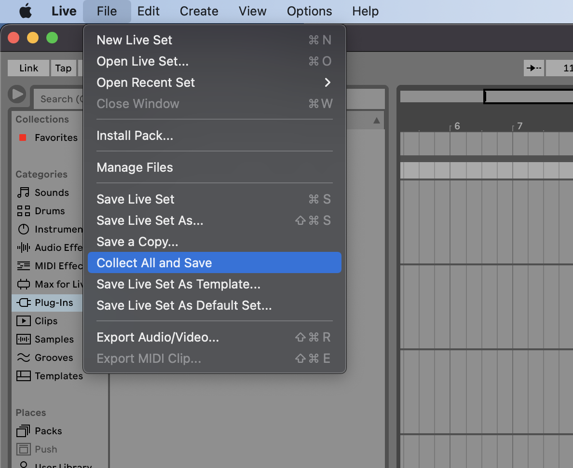
Task: Toggle the browser preview play icon
Action: [17, 95]
